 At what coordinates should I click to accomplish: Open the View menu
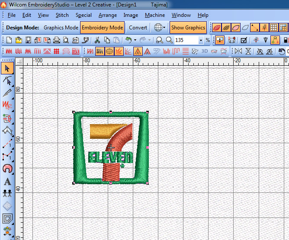pyautogui.click(x=43, y=15)
